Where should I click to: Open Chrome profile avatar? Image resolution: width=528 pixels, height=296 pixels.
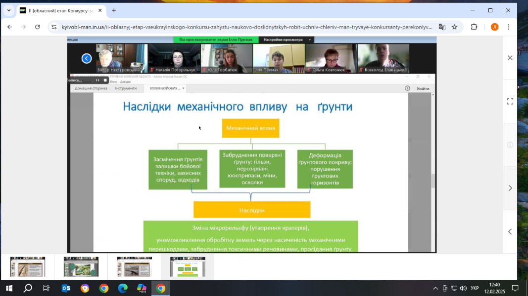494,27
